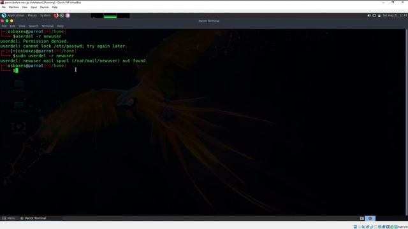Open the VirtualBox File menu
This screenshot has width=408, height=229.
coord(4,7)
